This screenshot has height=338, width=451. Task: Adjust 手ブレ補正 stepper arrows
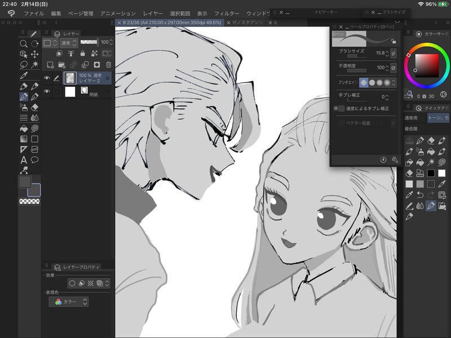(x=387, y=97)
